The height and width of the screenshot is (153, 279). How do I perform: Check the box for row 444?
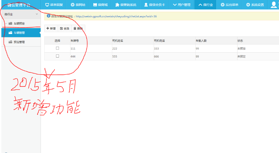(x=57, y=56)
